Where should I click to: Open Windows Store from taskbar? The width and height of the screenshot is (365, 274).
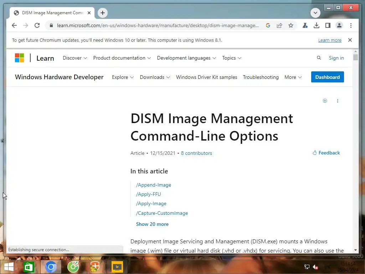tap(29, 267)
